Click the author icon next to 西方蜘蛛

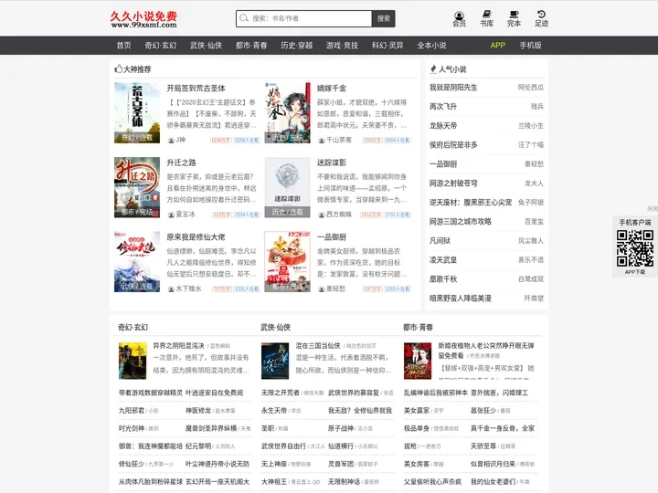point(322,215)
